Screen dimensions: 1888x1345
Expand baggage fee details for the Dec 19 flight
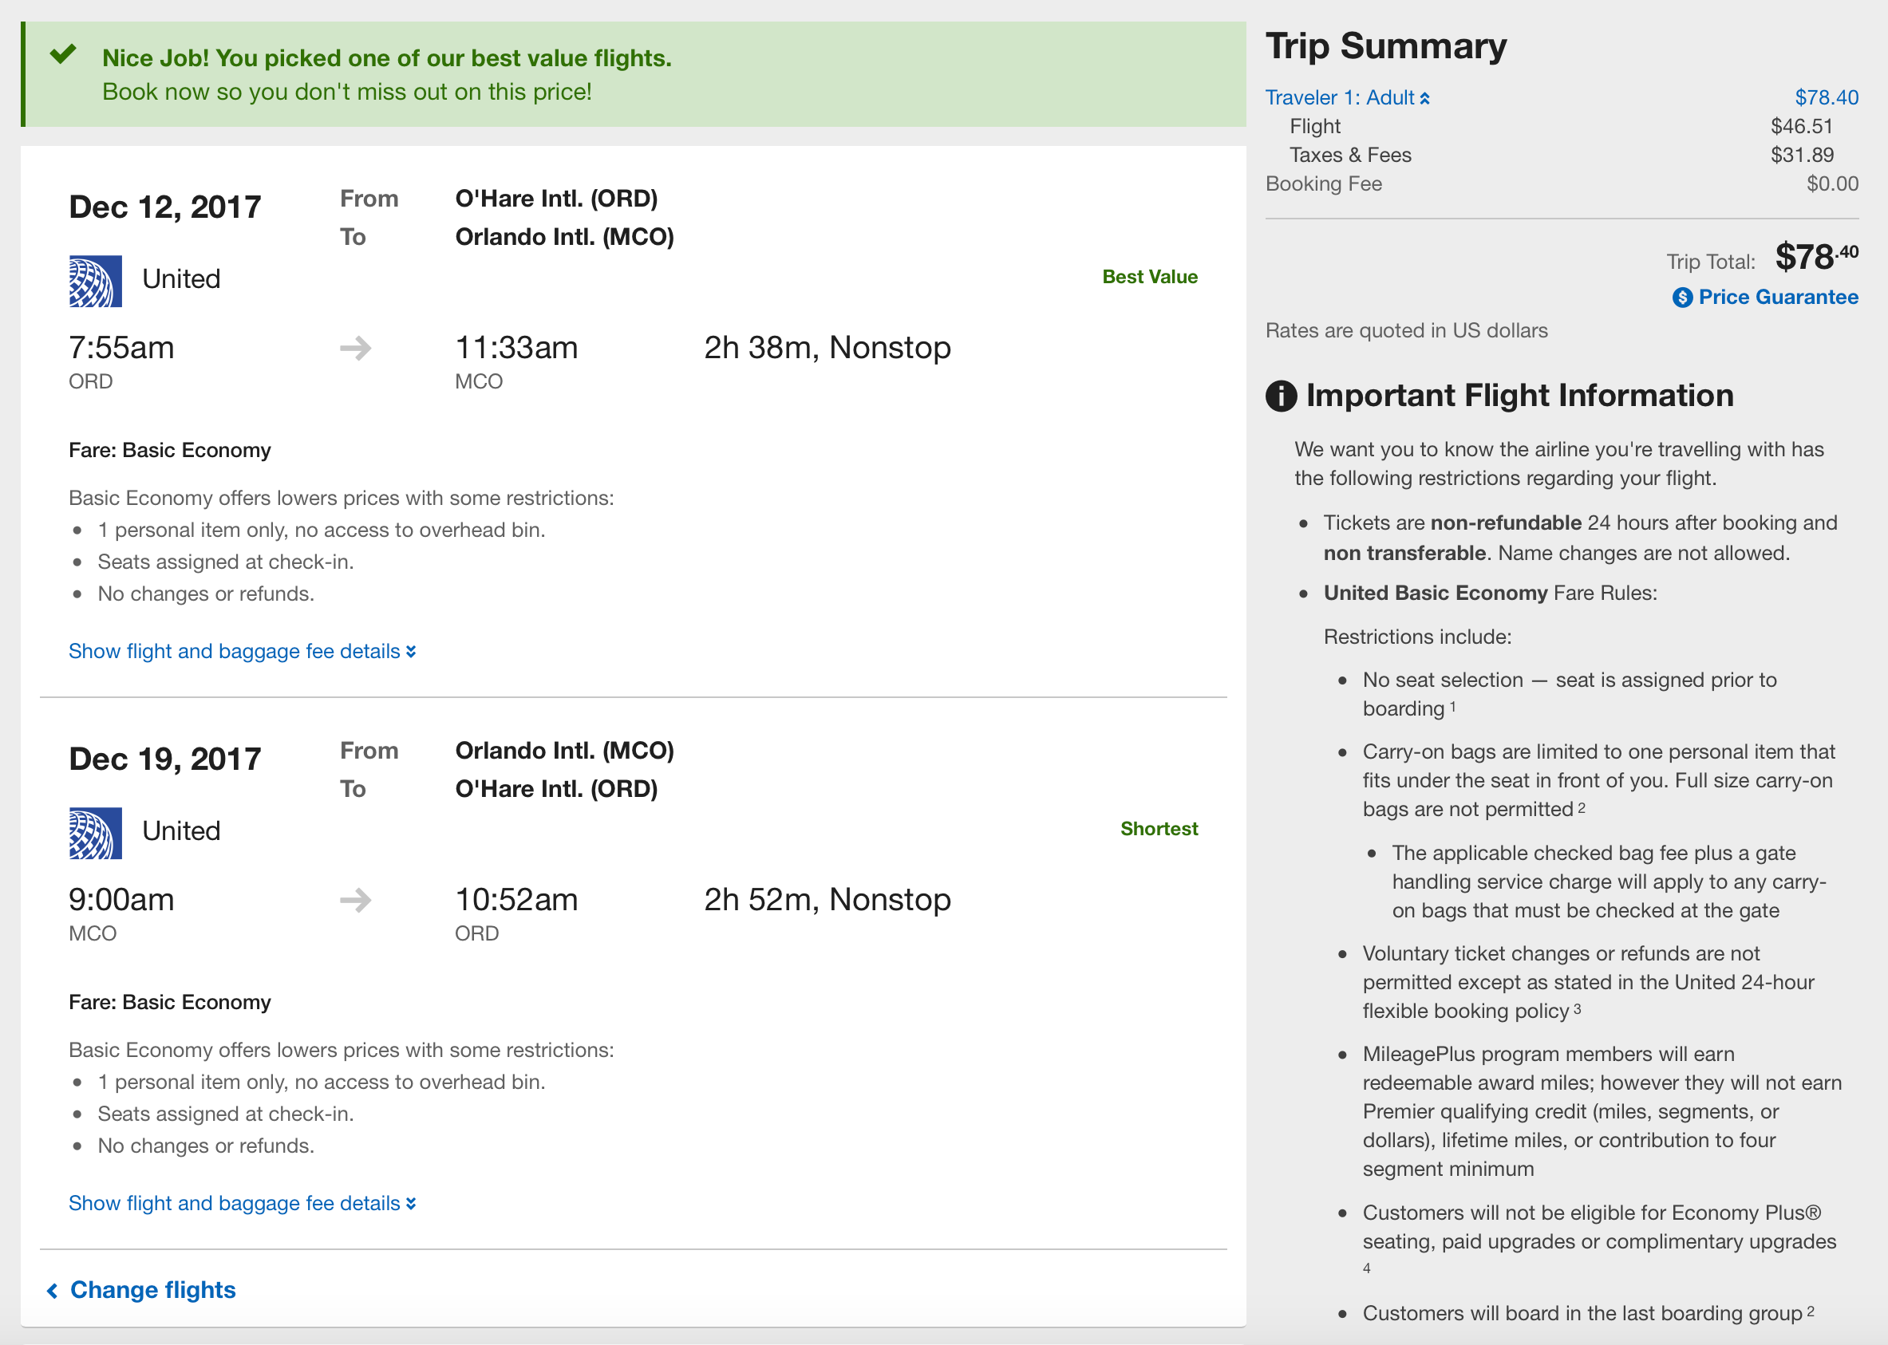click(x=242, y=1203)
